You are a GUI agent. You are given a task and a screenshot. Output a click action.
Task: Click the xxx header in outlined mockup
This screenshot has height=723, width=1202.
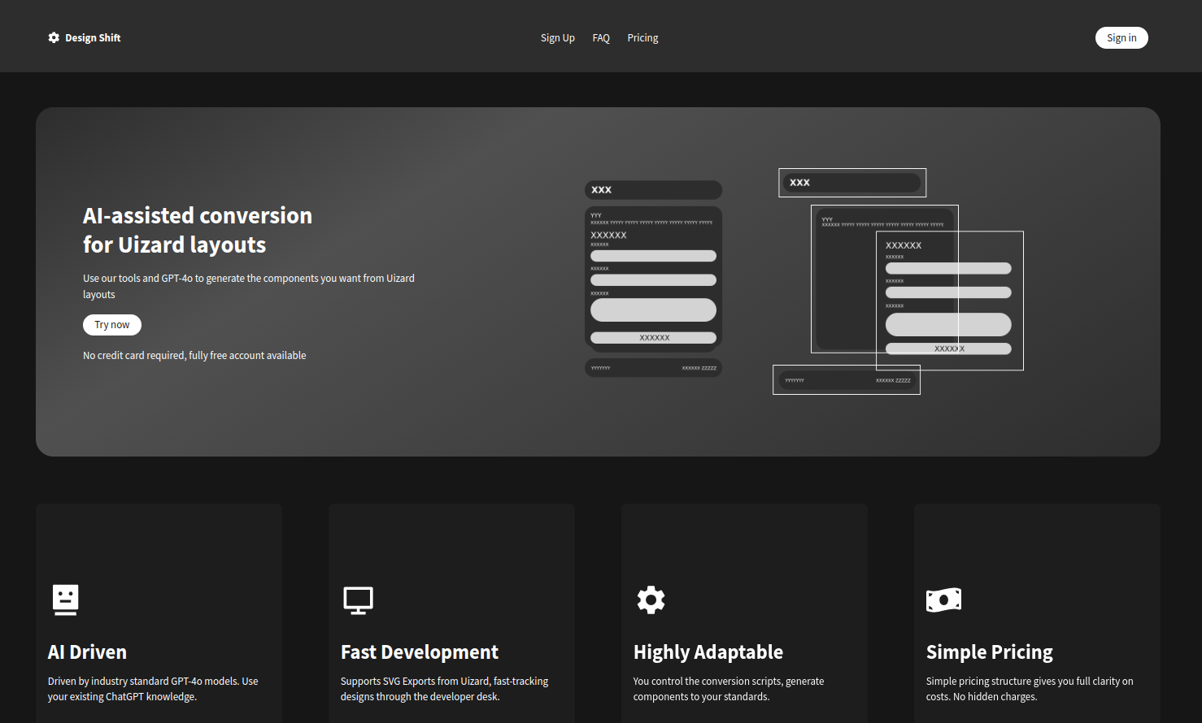point(851,182)
